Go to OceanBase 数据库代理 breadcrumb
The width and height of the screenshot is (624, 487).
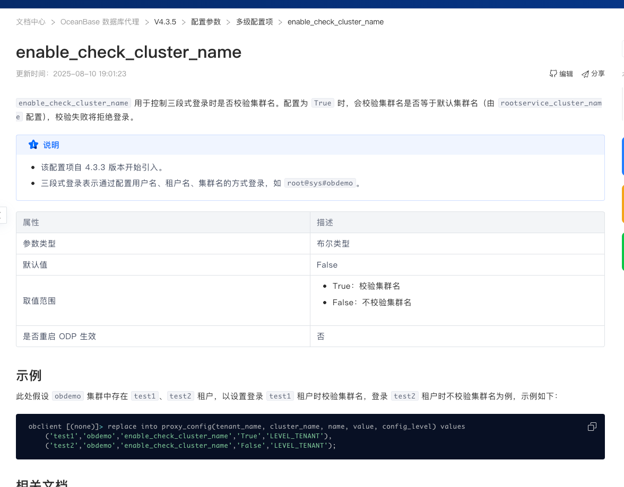pyautogui.click(x=100, y=22)
